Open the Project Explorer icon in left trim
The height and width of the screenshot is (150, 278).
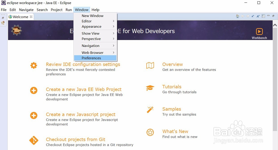tap(3, 23)
